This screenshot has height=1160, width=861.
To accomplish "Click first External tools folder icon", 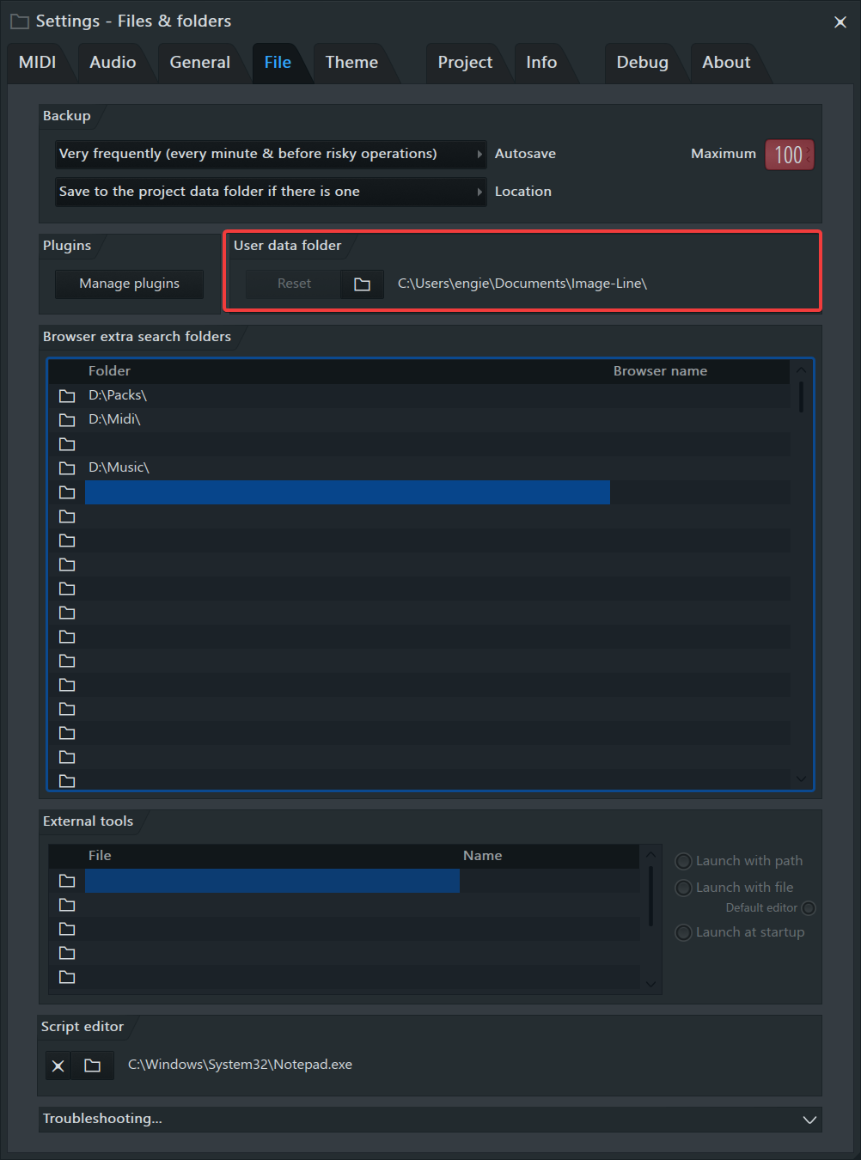I will (x=67, y=881).
